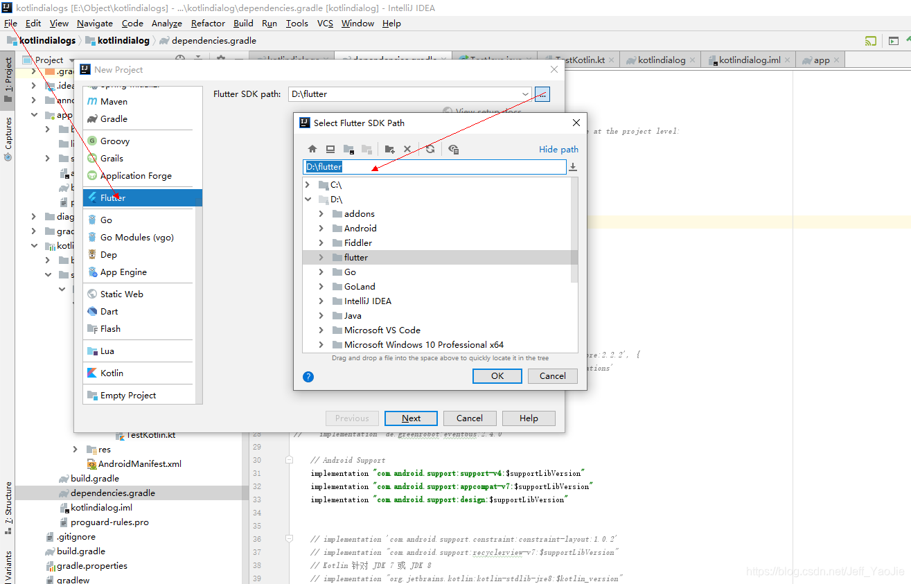This screenshot has height=584, width=911.
Task: Select proguard-rules.pro in Project tree
Action: pyautogui.click(x=109, y=522)
